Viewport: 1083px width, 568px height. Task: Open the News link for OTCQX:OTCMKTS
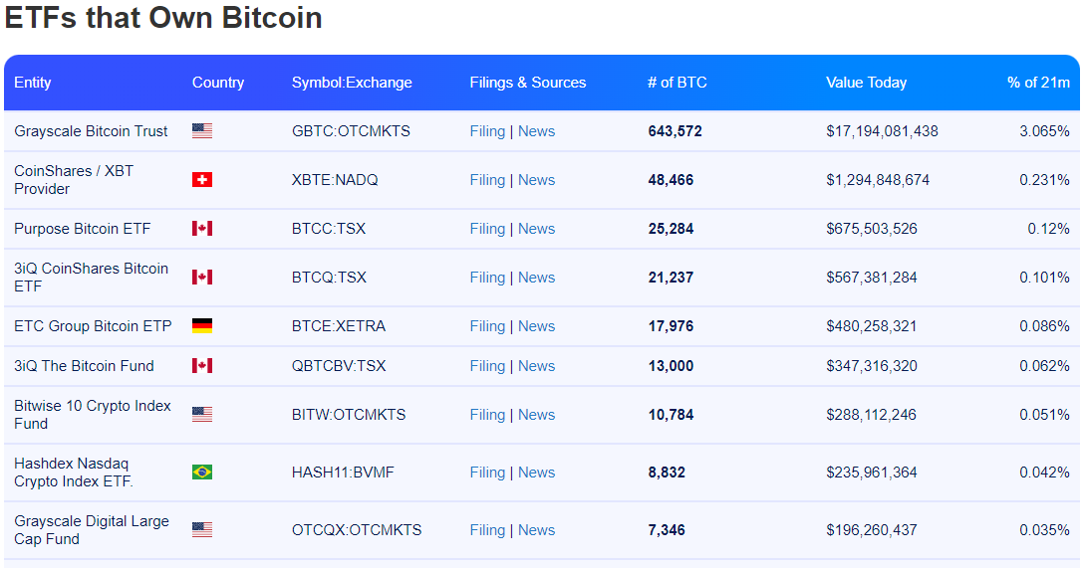coord(537,530)
